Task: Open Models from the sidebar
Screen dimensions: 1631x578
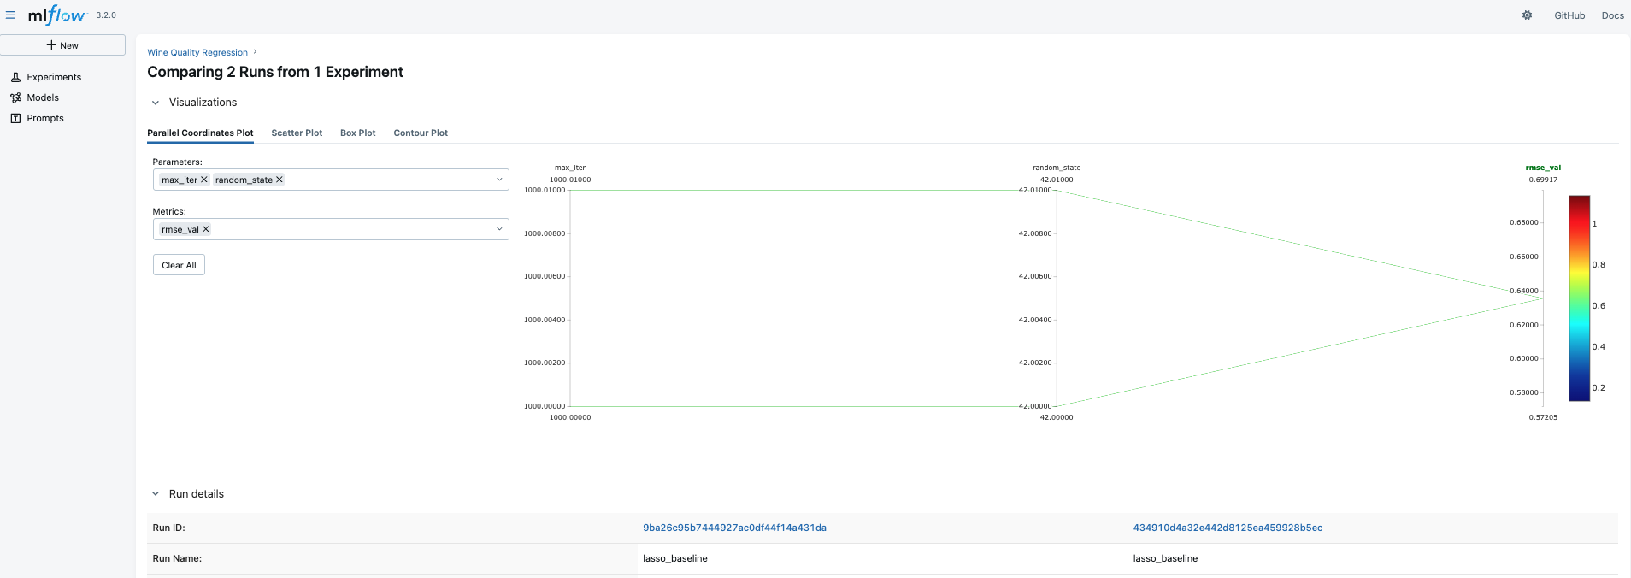Action: pos(42,97)
